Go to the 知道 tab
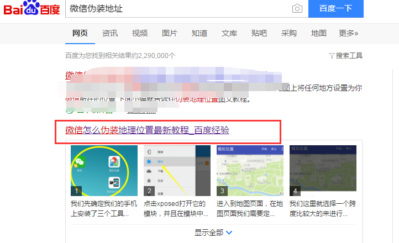Image resolution: width=399 pixels, height=243 pixels. 200,33
